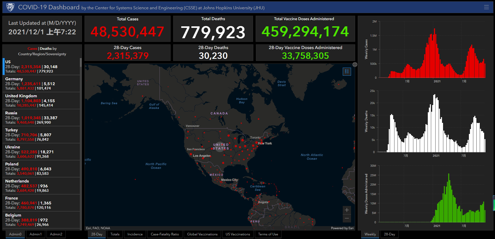Select Belgium in the country list

tap(41, 220)
